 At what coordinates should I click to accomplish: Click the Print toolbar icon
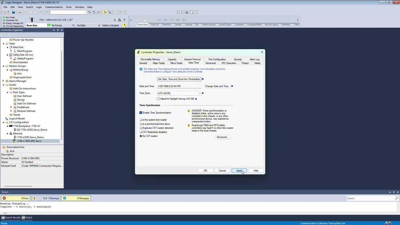click(20, 12)
